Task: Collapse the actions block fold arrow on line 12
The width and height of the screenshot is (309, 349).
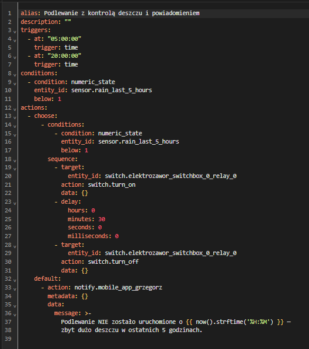Action: click(x=15, y=109)
